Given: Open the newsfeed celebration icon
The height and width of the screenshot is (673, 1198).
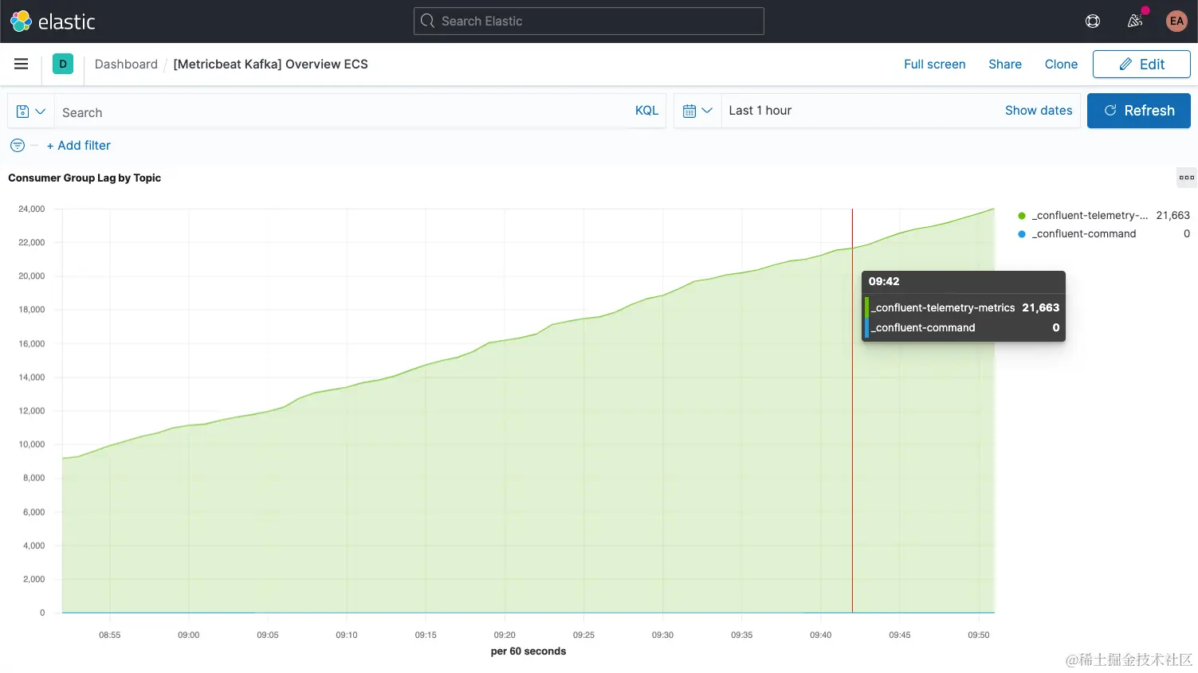Looking at the screenshot, I should pos(1135,22).
